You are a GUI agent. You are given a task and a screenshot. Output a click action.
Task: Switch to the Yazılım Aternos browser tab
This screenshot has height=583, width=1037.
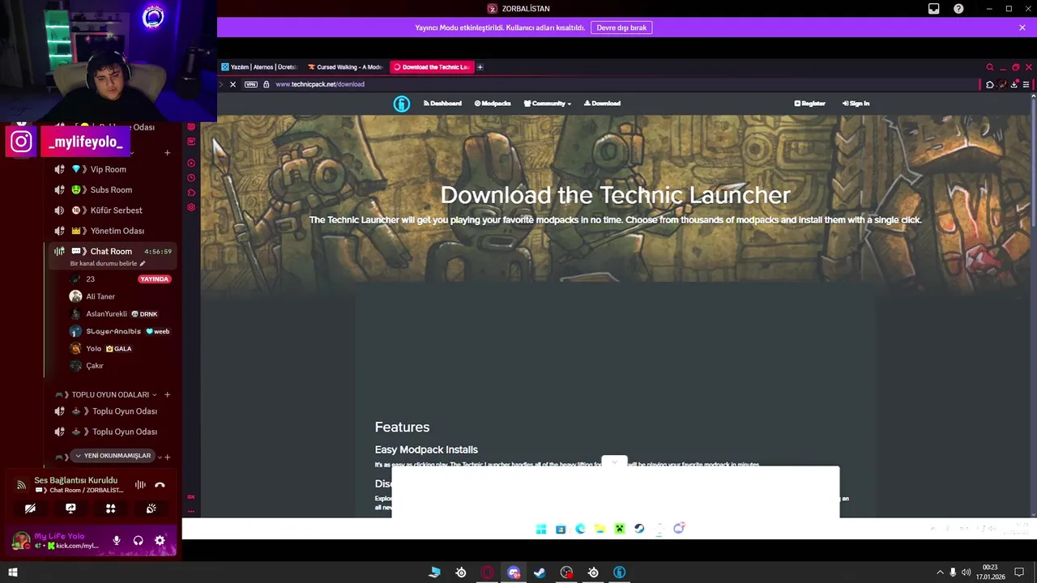(x=259, y=67)
